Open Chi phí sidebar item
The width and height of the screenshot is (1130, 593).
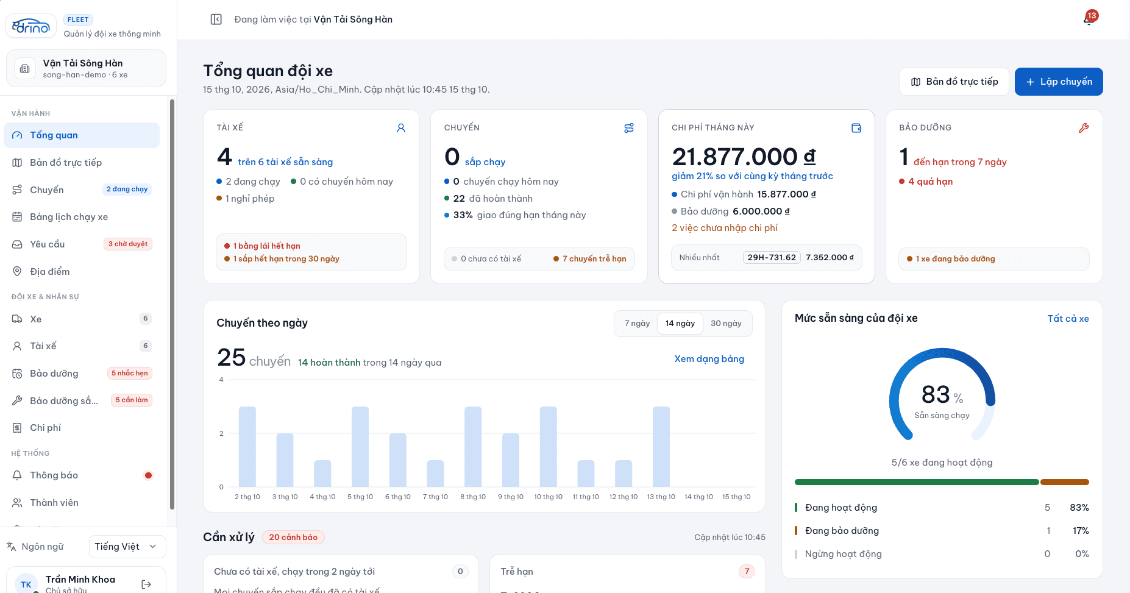coord(82,428)
